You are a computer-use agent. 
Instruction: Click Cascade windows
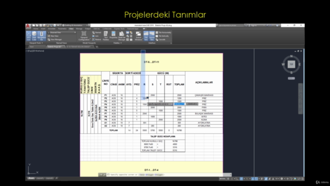tap(160, 39)
